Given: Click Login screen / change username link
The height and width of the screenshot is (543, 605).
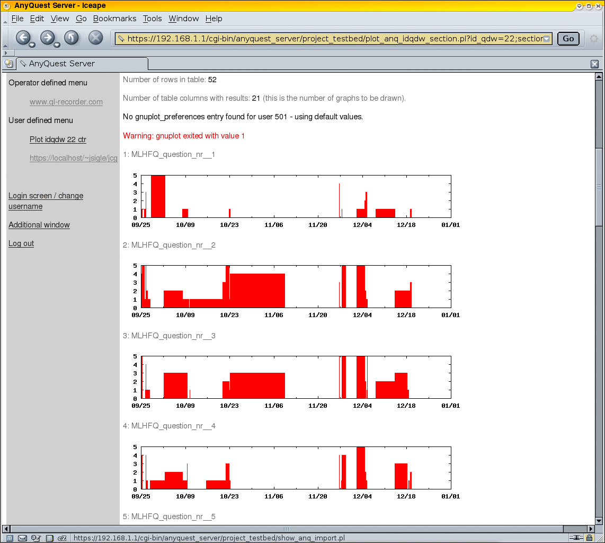Looking at the screenshot, I should coord(46,201).
